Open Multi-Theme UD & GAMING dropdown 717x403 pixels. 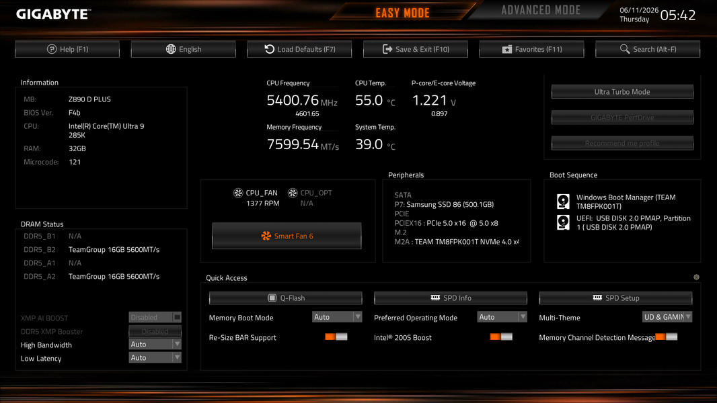point(667,317)
